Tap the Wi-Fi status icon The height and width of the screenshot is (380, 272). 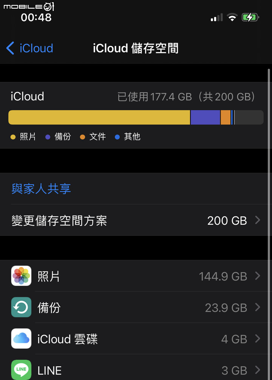pyautogui.click(x=232, y=17)
